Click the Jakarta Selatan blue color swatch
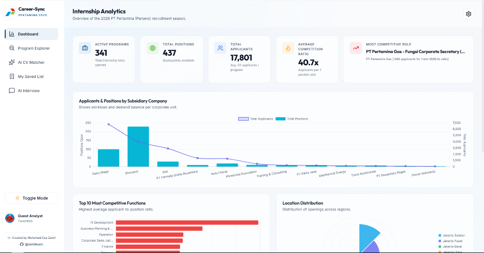Screen dimensions: 484x253 pos(440,236)
